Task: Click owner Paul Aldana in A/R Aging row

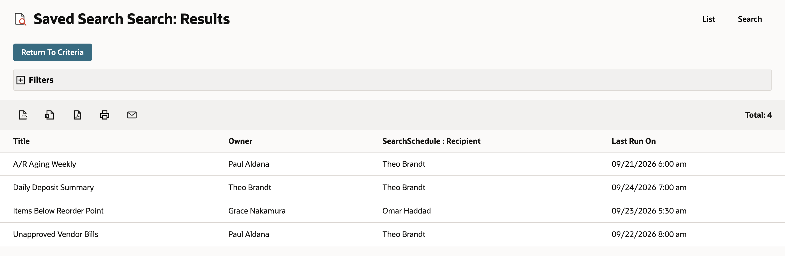Action: pyautogui.click(x=249, y=164)
